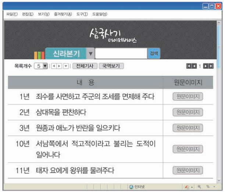
Task: Open 원문이미지 for the 10년 적고적 entry
Action: click(x=188, y=149)
